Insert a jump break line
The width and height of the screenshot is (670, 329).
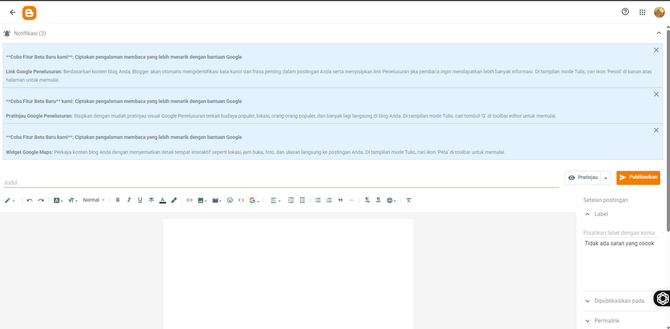pos(351,200)
